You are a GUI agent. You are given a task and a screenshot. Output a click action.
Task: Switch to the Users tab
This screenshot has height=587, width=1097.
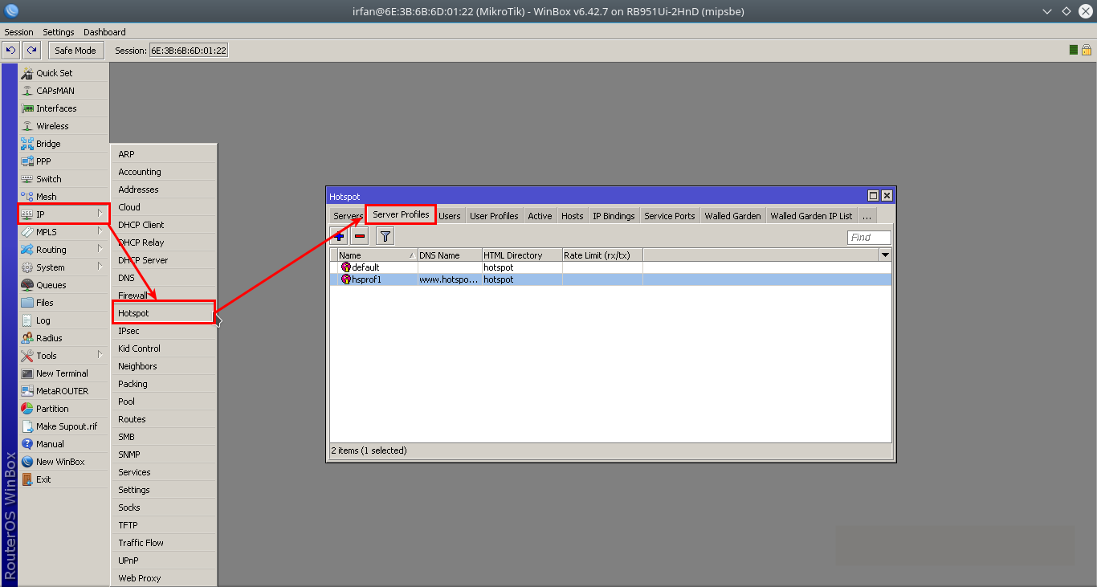pos(450,216)
